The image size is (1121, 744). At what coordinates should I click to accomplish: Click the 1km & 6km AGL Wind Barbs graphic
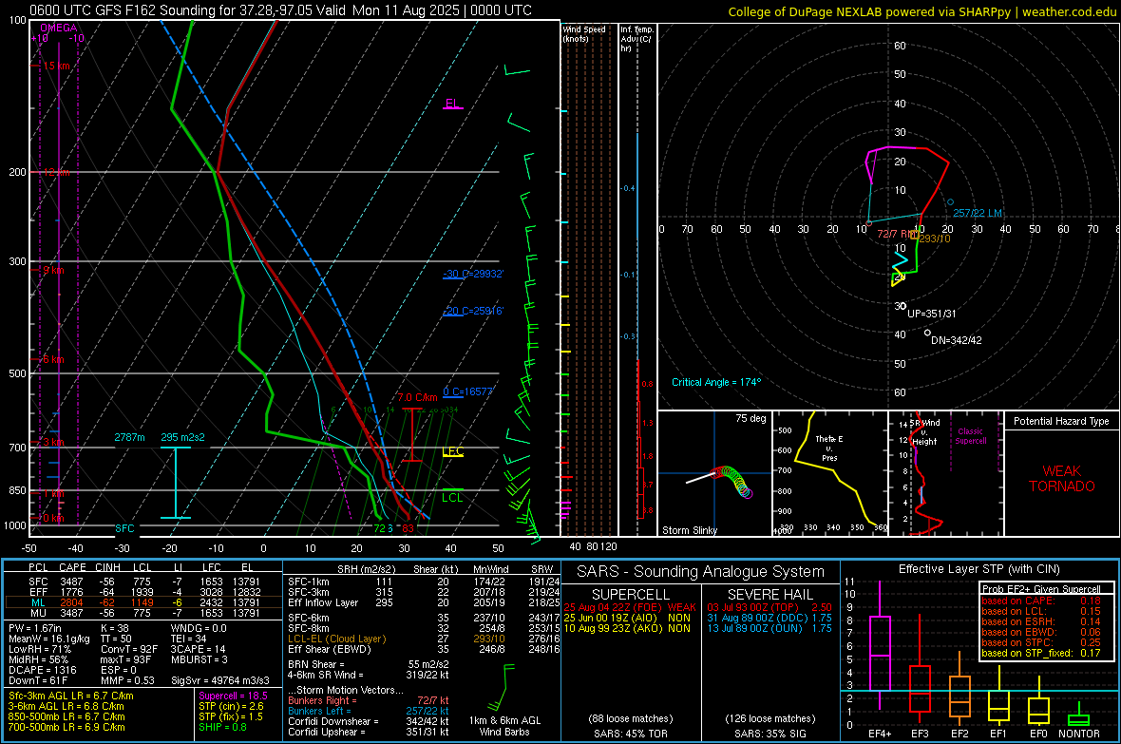tap(504, 699)
